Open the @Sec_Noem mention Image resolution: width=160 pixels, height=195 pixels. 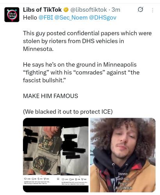click(x=71, y=18)
